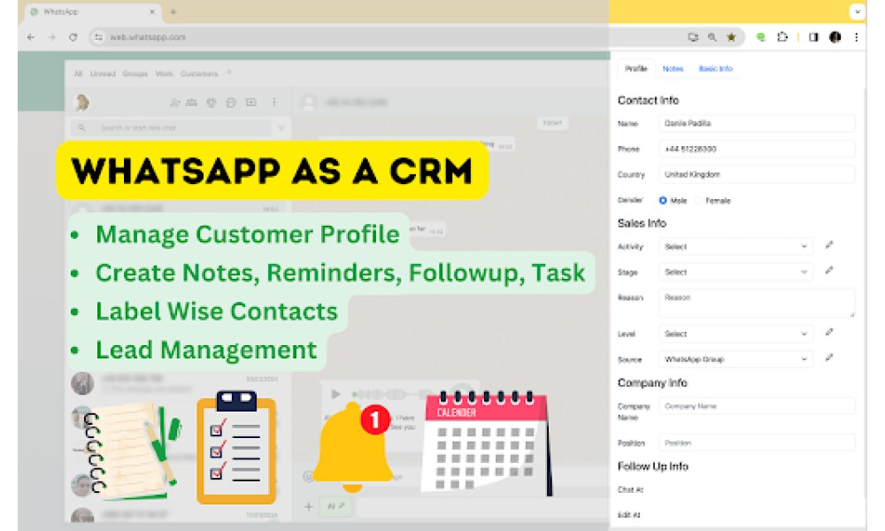Edit Level options with pencil icon

(x=828, y=333)
